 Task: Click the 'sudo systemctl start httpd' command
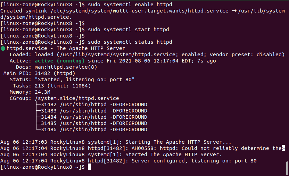(128, 30)
